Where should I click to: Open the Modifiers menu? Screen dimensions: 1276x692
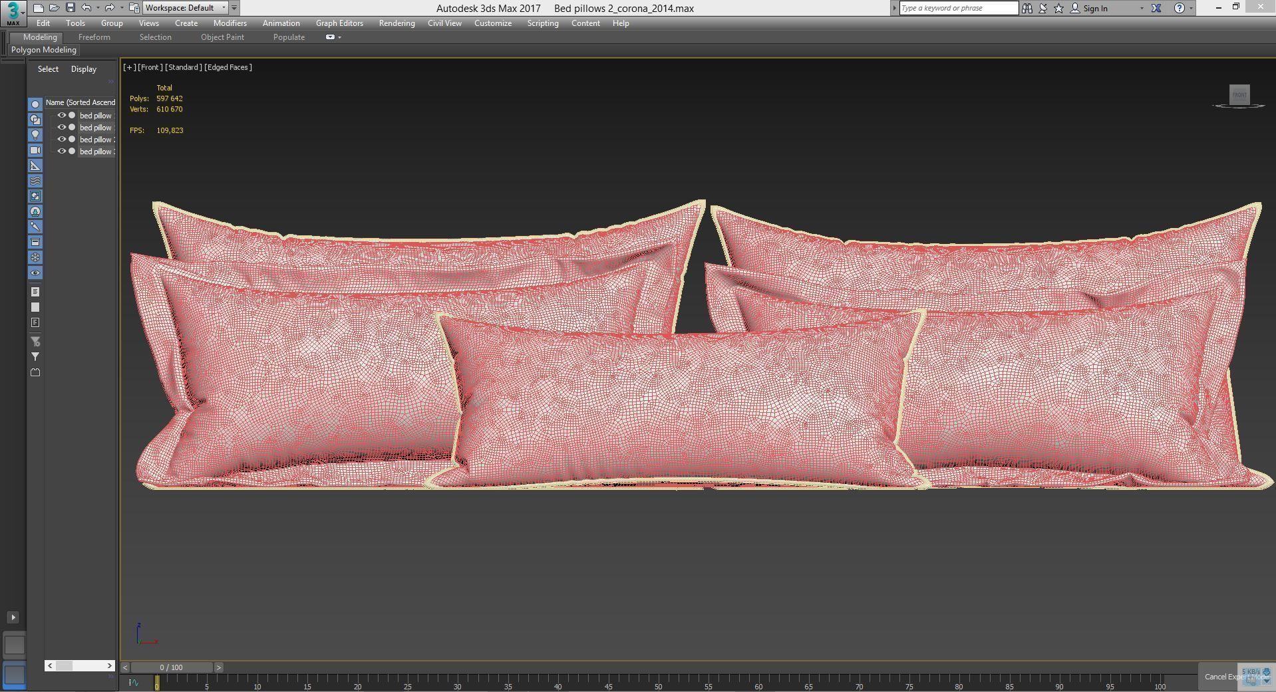(x=230, y=23)
